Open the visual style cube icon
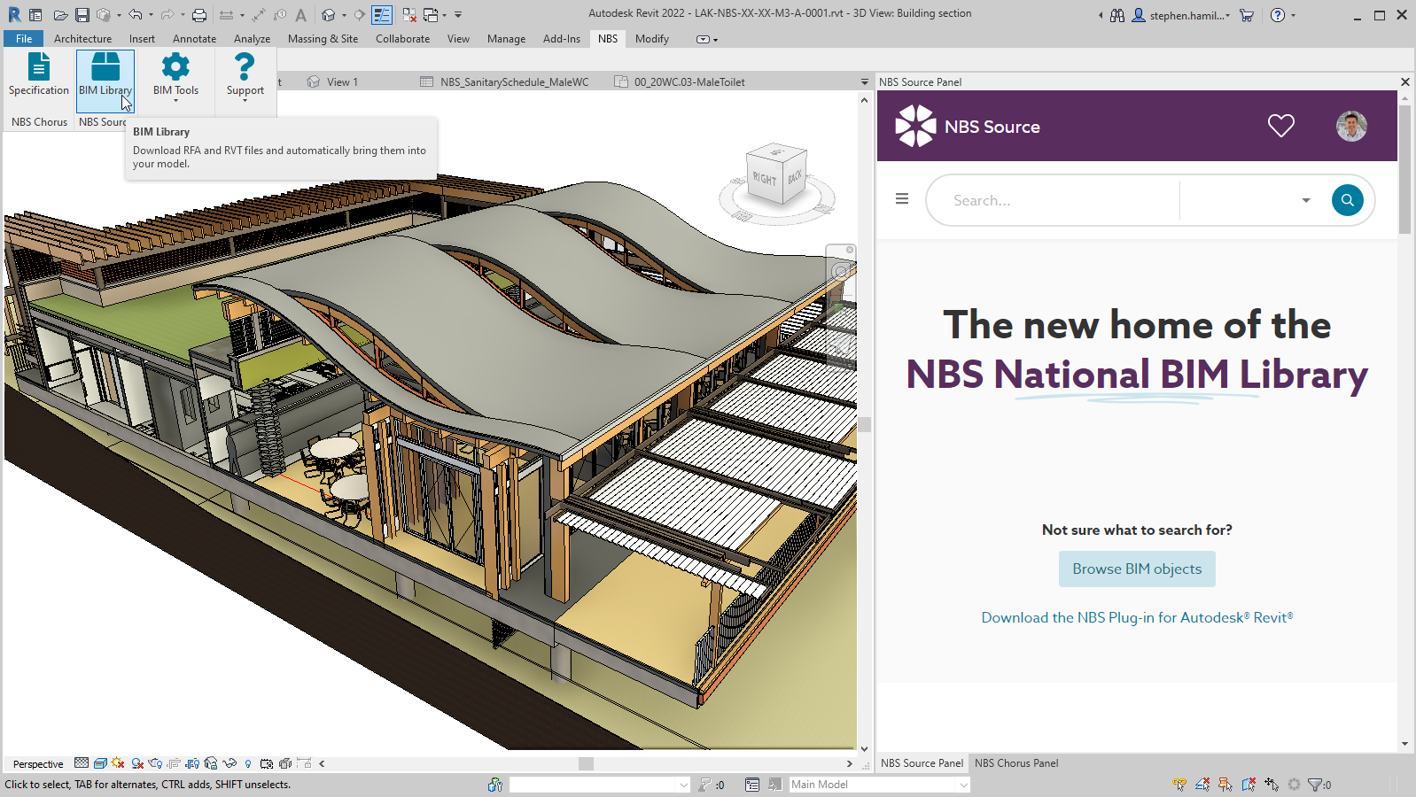Viewport: 1416px width, 797px height. coord(100,763)
